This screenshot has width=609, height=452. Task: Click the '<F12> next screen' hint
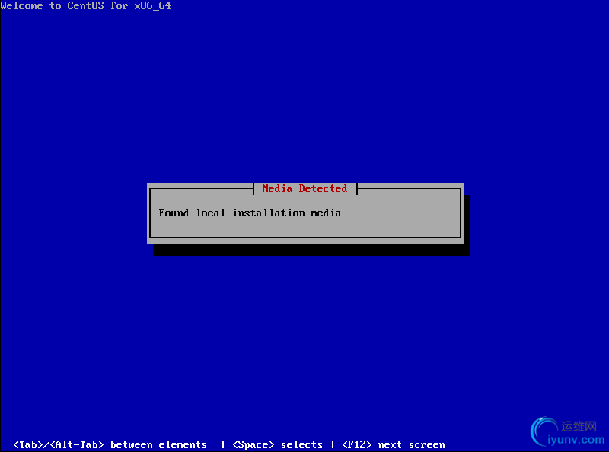(394, 444)
